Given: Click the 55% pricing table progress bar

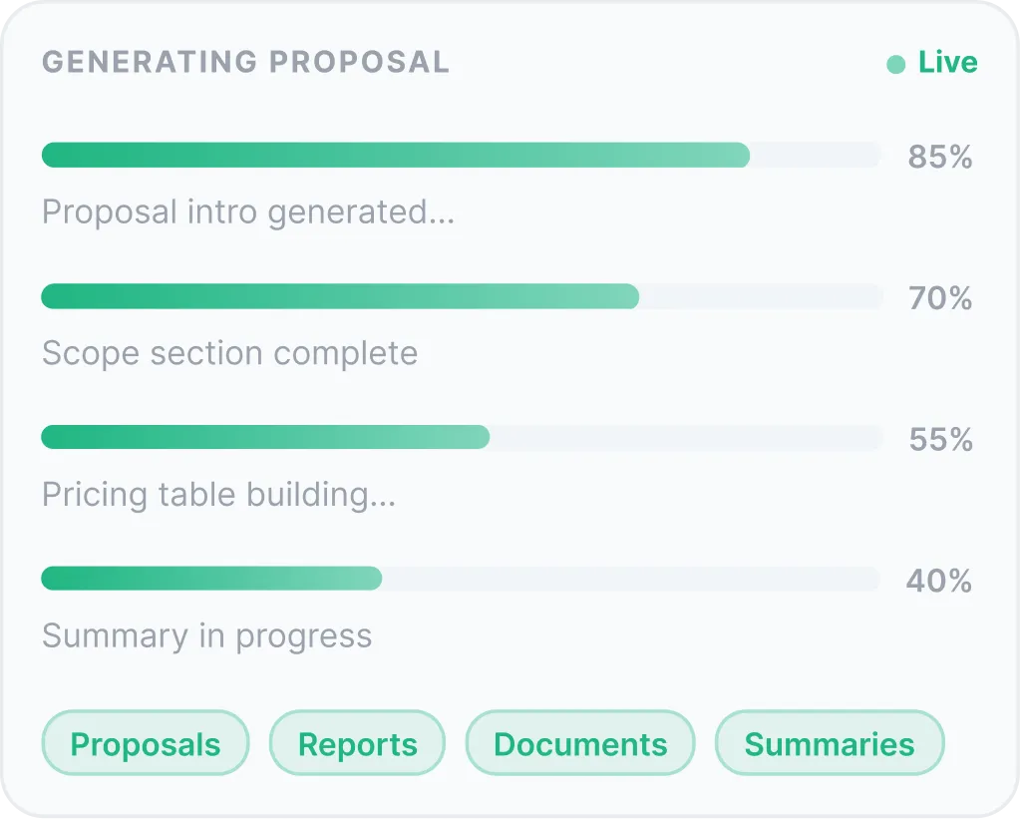Looking at the screenshot, I should 461,438.
